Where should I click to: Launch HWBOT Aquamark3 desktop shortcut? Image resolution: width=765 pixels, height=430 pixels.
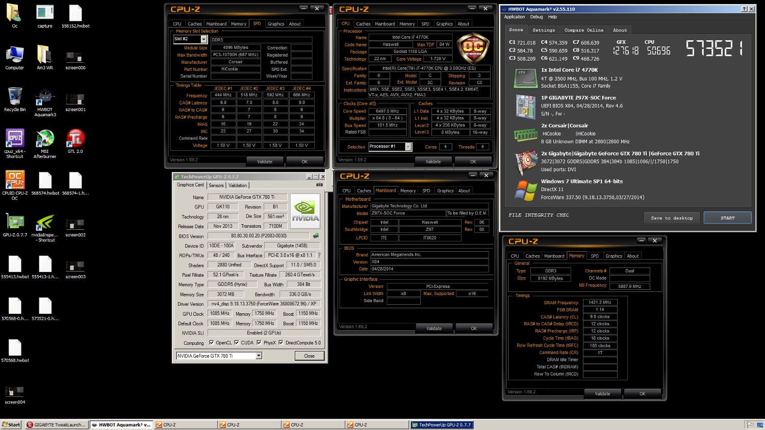point(45,102)
